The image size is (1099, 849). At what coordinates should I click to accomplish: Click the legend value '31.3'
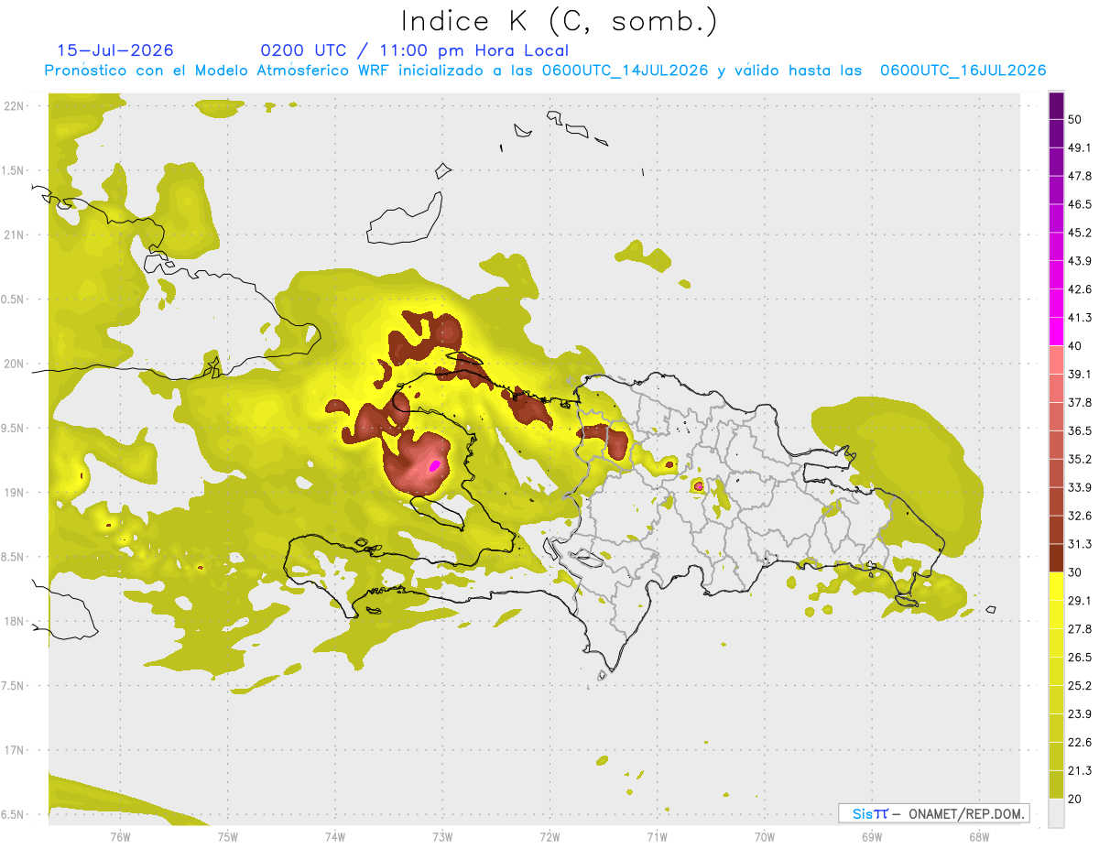click(x=1080, y=544)
